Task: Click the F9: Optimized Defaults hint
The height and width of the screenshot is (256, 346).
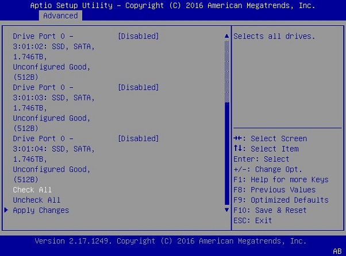Action: (281, 200)
